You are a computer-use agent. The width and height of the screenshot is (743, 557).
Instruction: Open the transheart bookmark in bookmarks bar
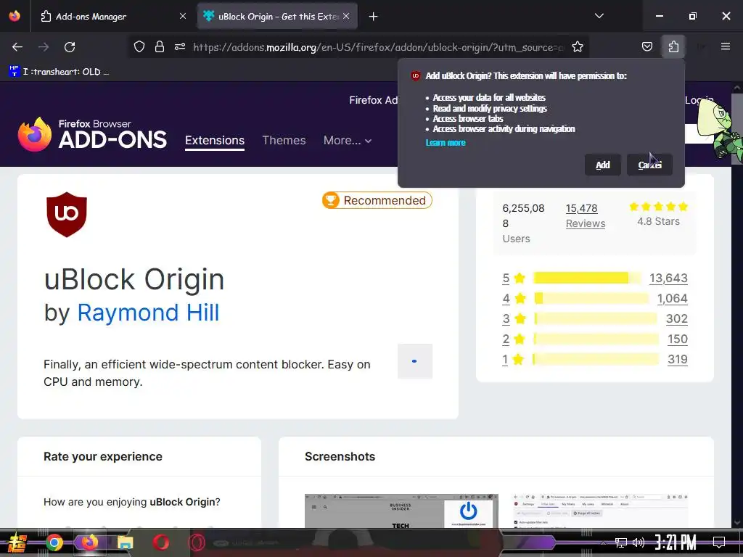click(59, 72)
